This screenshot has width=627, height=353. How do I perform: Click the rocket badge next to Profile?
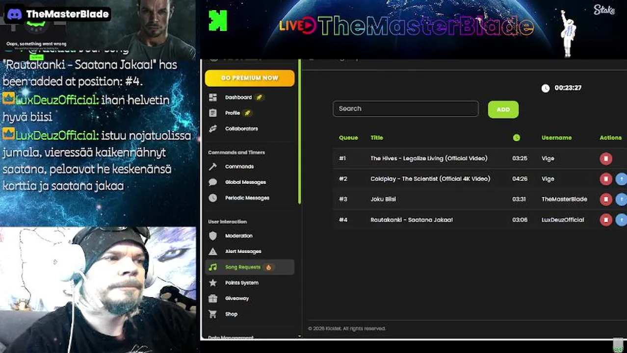pos(247,113)
